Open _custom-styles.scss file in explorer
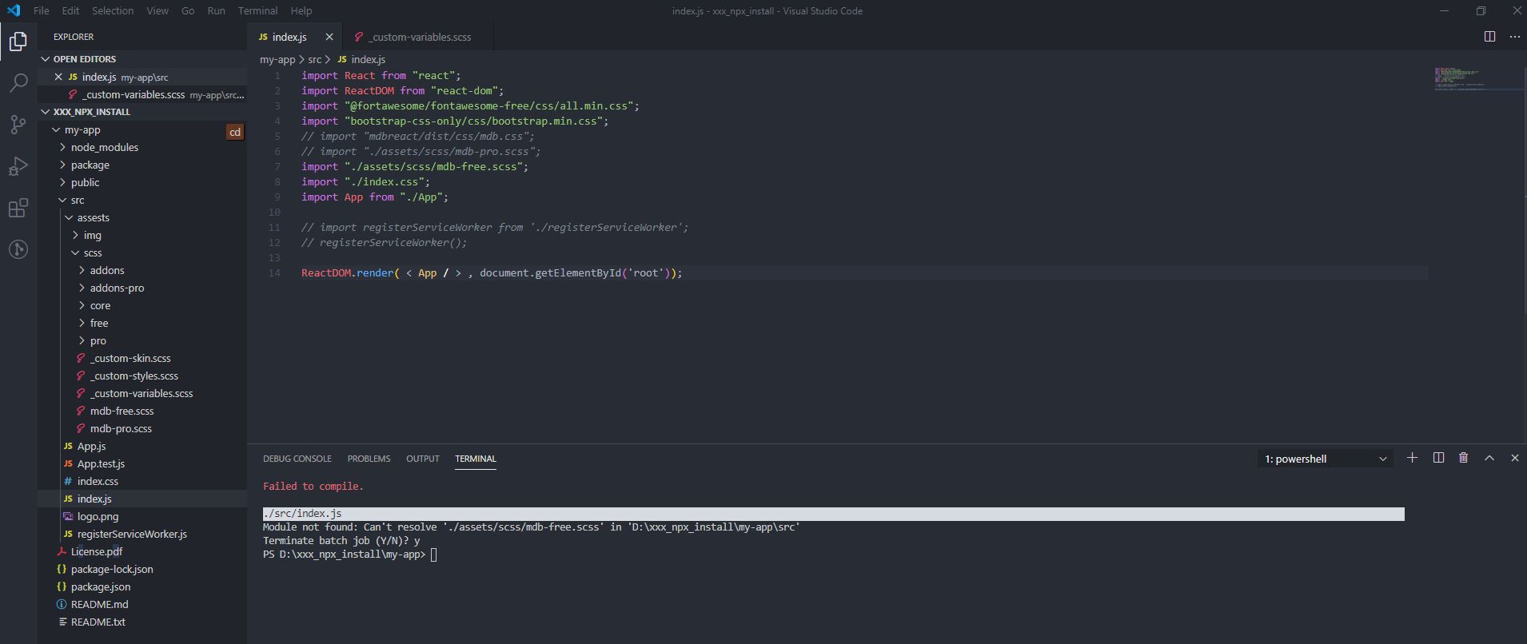Image resolution: width=1527 pixels, height=644 pixels. [x=142, y=376]
